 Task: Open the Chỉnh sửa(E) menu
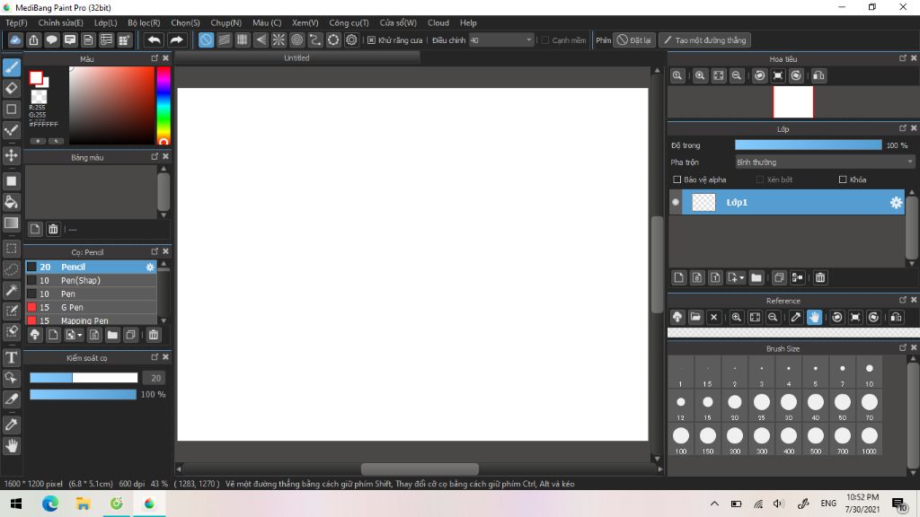(60, 22)
